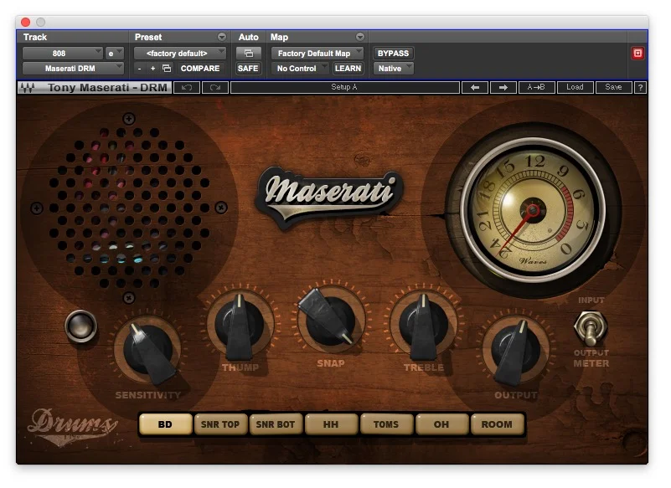The width and height of the screenshot is (671, 488).
Task: Open the factory default preset list
Action: click(x=180, y=54)
